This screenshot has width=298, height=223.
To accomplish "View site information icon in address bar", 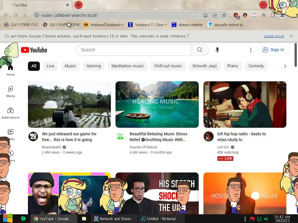I will (x=37, y=15).
